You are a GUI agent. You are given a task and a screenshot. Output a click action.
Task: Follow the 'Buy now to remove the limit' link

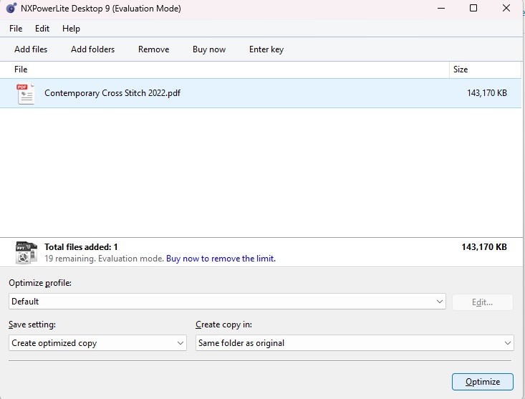(x=221, y=259)
